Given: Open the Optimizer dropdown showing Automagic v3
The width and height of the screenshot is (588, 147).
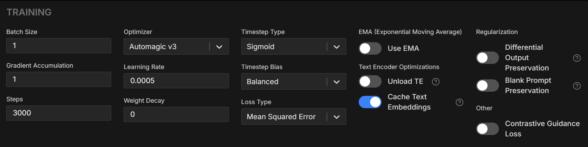Looking at the screenshot, I should click(x=176, y=46).
